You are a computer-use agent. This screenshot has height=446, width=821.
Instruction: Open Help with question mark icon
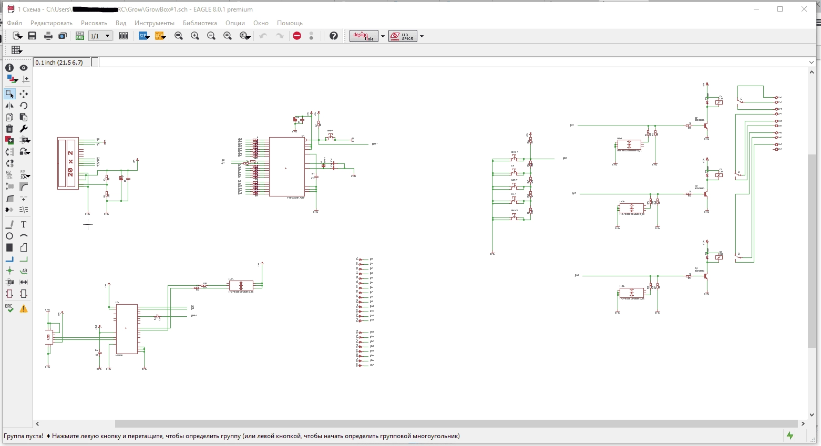333,36
